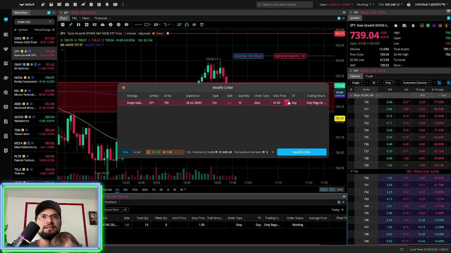Collapse the ITM section in options chain
Viewport: 451px width, 253px height.
(351, 171)
